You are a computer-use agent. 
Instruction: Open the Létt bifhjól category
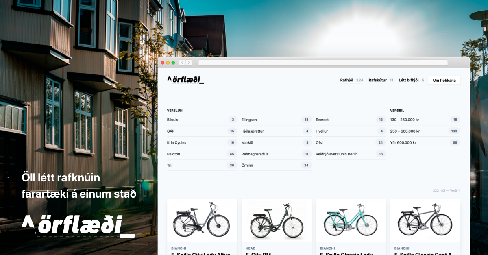[408, 80]
